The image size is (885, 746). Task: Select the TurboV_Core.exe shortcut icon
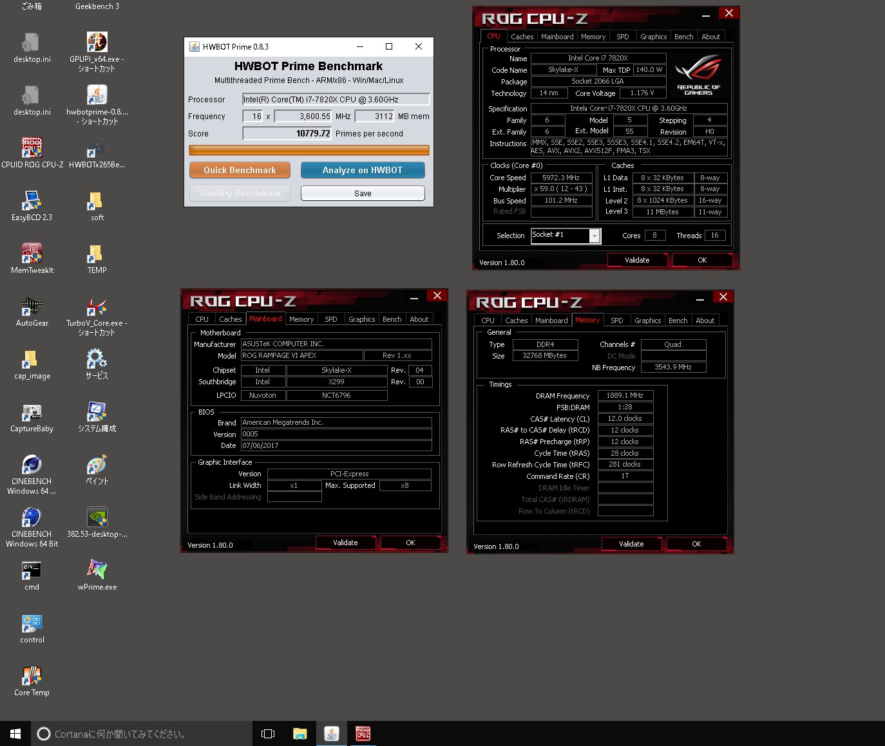point(97,316)
